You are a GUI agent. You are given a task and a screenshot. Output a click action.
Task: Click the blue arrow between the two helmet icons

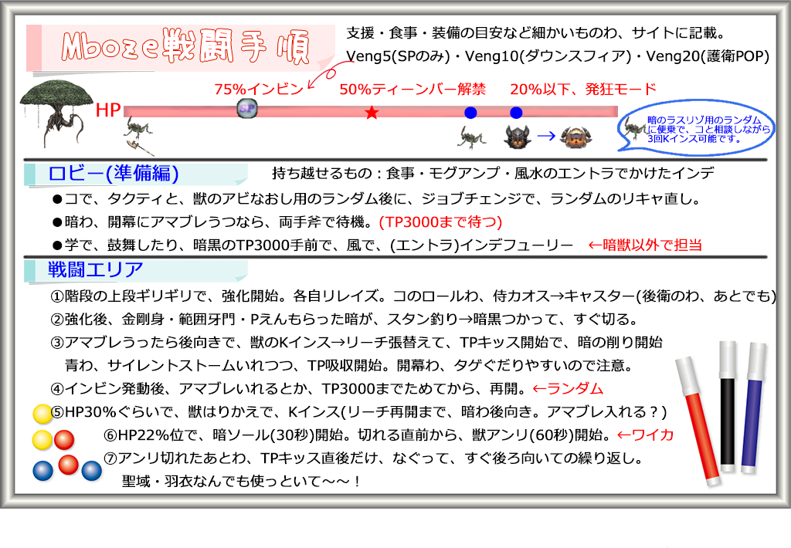[546, 136]
